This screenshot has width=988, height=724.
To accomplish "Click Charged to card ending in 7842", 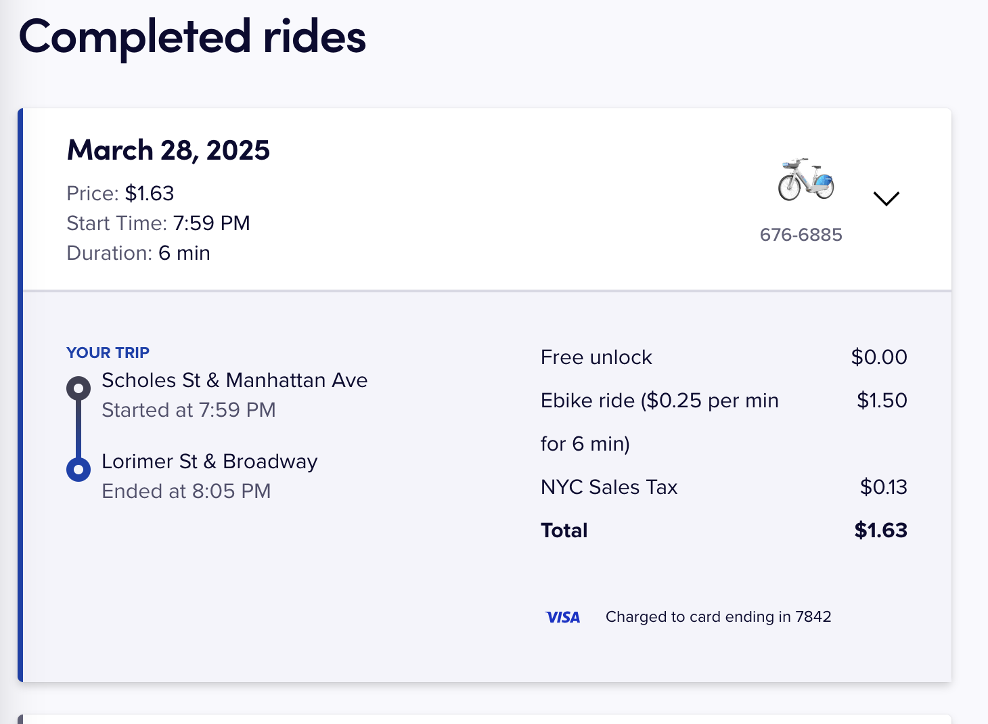I will coord(718,617).
